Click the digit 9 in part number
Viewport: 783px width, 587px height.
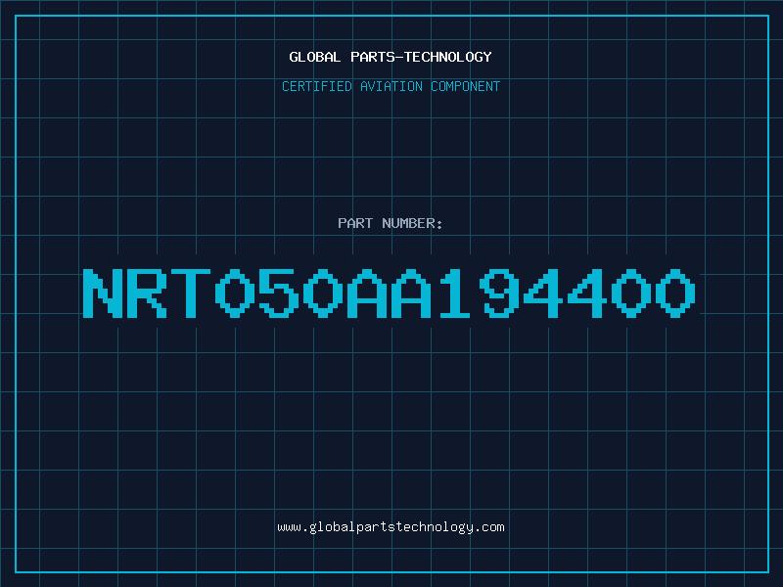tap(498, 293)
